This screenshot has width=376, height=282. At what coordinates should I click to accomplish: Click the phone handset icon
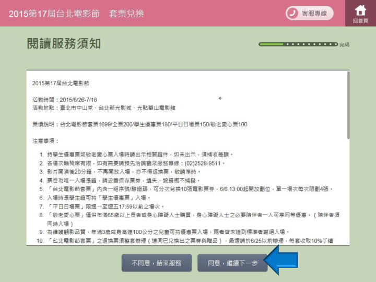293,13
